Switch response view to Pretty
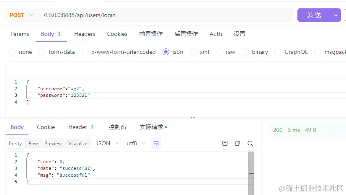346x195 pixels. (x=15, y=144)
